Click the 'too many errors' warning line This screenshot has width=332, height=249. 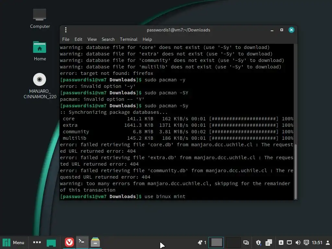175,187
